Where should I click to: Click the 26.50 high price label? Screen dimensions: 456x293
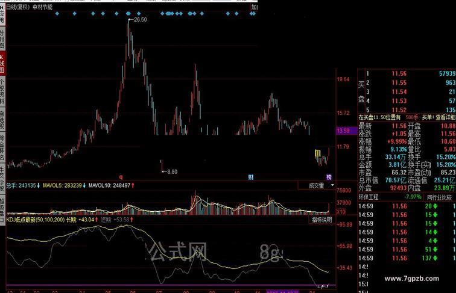tap(141, 20)
